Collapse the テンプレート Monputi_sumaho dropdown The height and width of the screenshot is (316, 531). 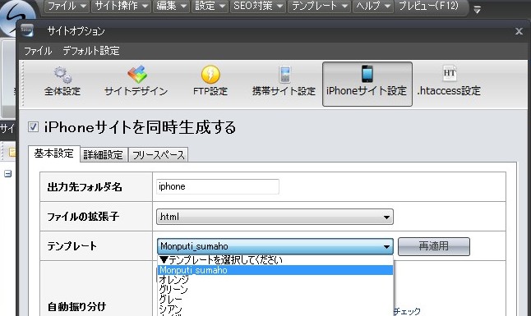tap(275, 246)
